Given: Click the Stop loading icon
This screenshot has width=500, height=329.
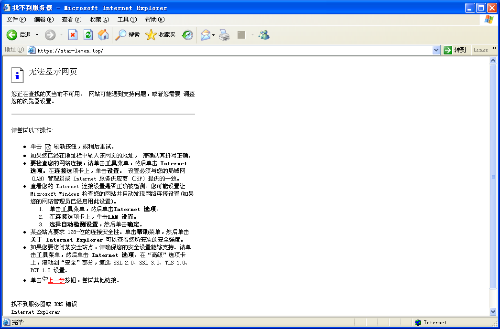Looking at the screenshot, I should coord(73,35).
